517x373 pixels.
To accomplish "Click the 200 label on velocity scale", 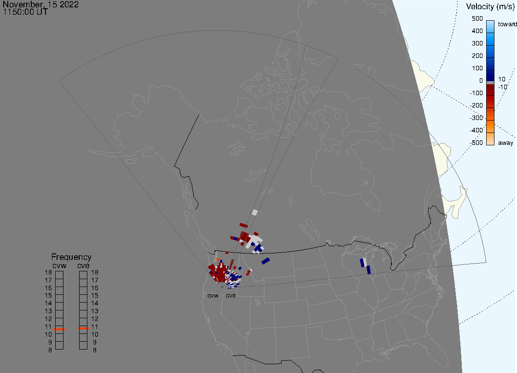I will click(477, 56).
